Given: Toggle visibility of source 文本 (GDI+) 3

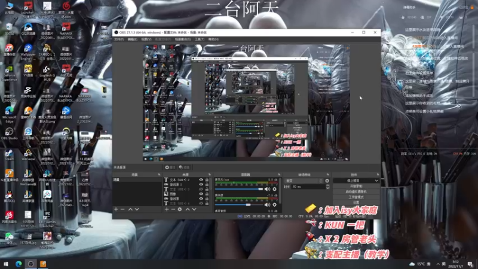Looking at the screenshot, I should pos(201,189).
